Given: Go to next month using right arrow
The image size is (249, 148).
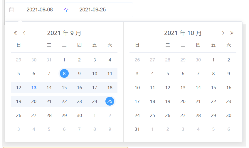Looking at the screenshot, I should pos(223,33).
